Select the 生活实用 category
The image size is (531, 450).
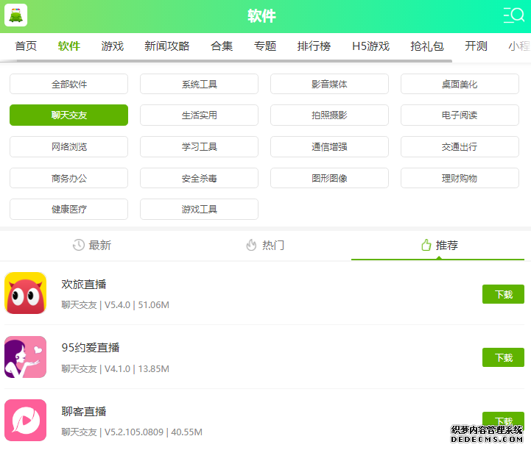[x=199, y=115]
